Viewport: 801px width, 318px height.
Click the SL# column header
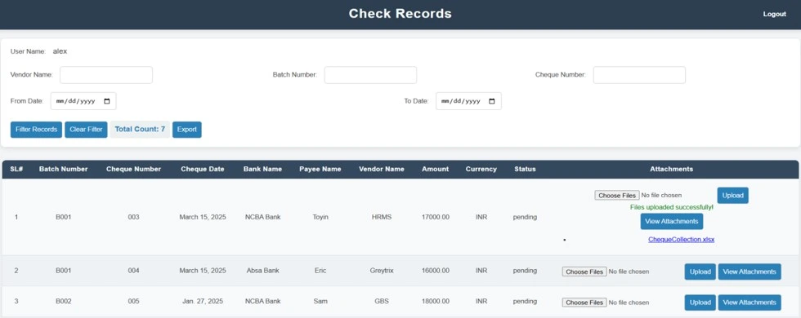point(16,170)
